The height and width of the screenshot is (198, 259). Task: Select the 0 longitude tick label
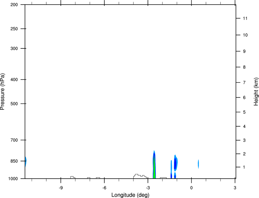click(191, 188)
